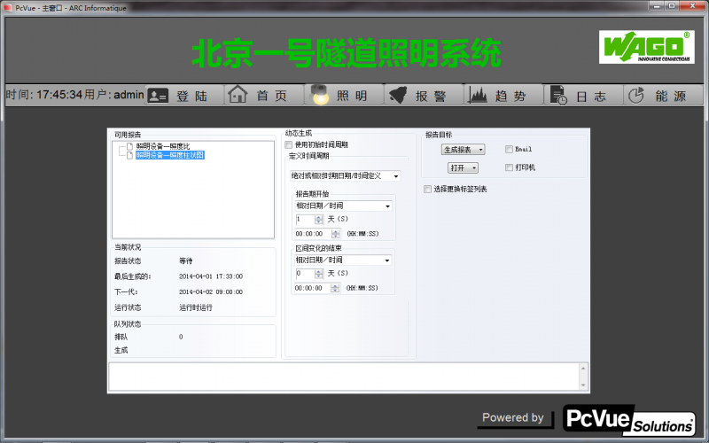Select highlighted report 照明设备—照度柱状图

[170, 155]
